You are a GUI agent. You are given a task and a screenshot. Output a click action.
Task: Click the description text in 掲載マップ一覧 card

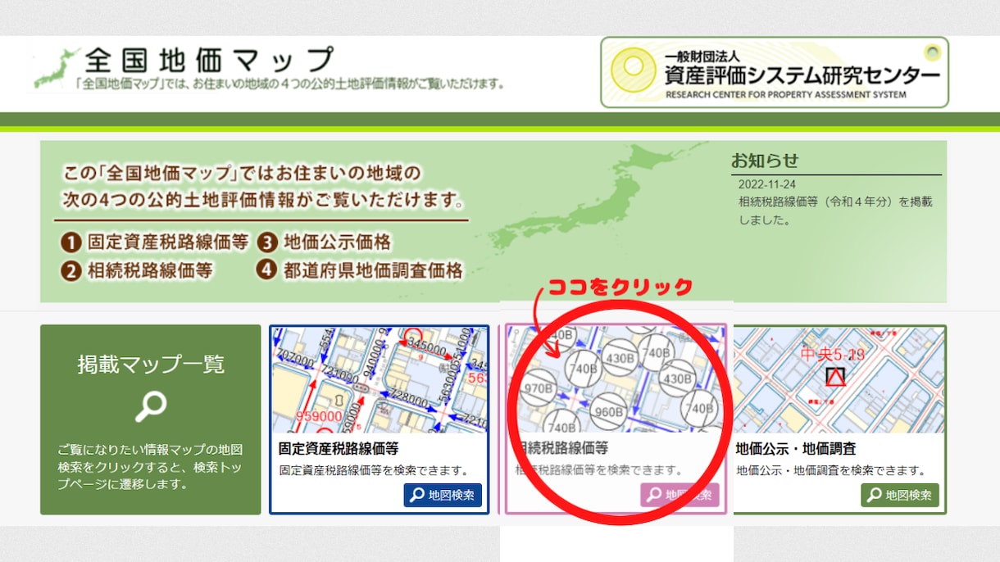pyautogui.click(x=151, y=467)
